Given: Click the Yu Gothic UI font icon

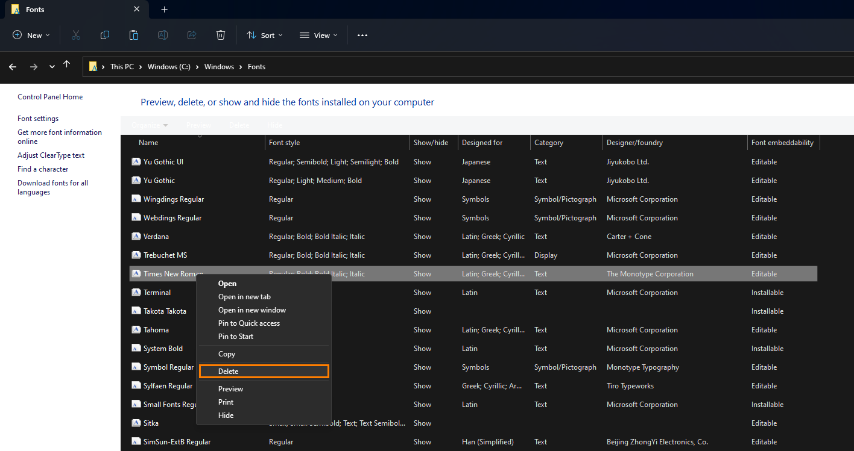Looking at the screenshot, I should pos(136,162).
